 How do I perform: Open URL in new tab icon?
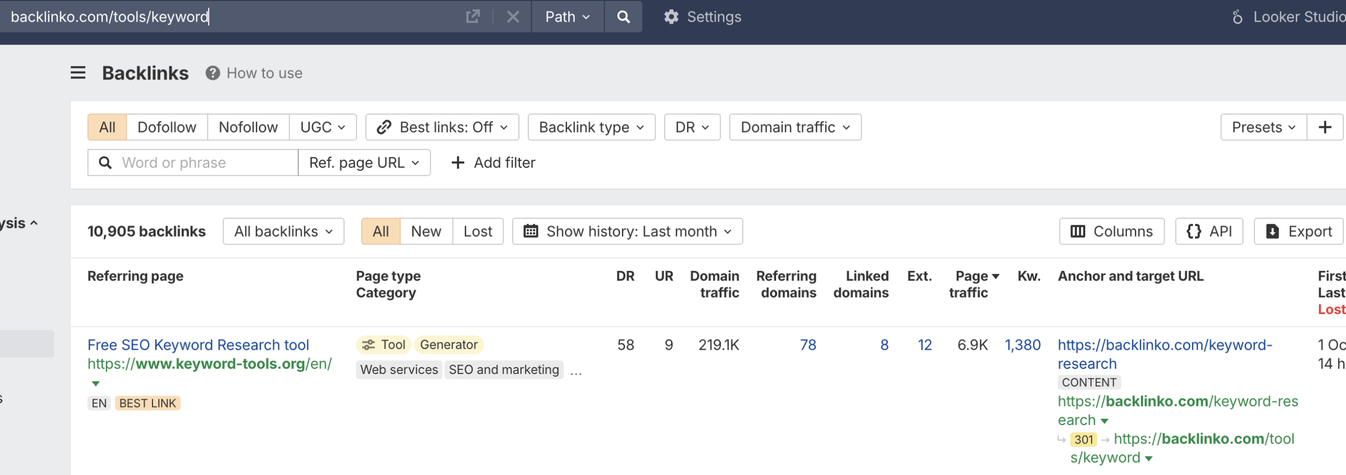473,17
